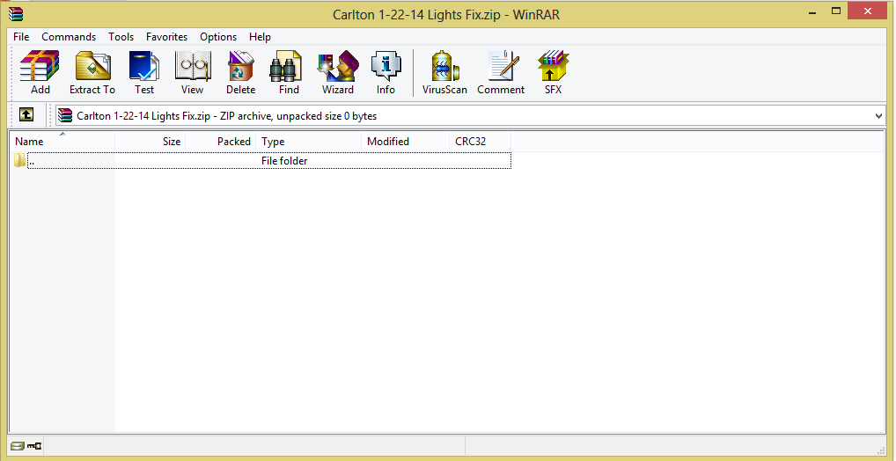Open the File menu
Viewport: 896px width, 461px height.
(x=21, y=37)
